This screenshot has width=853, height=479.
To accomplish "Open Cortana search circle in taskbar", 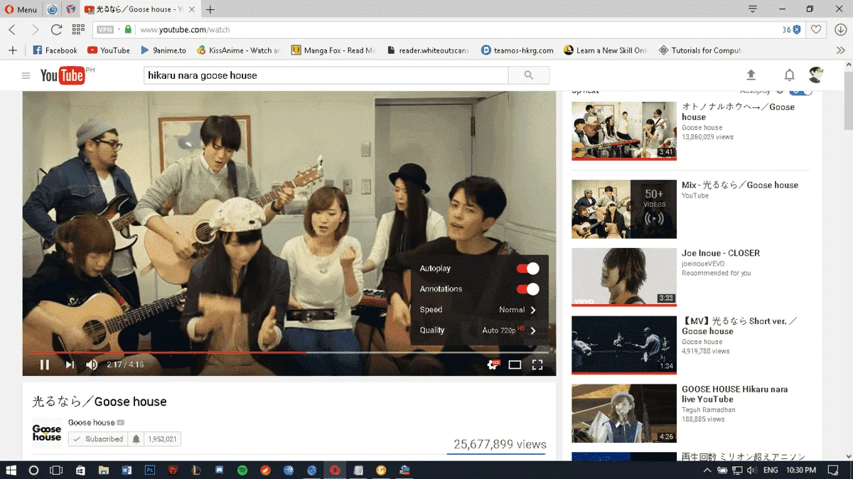I will (x=33, y=470).
